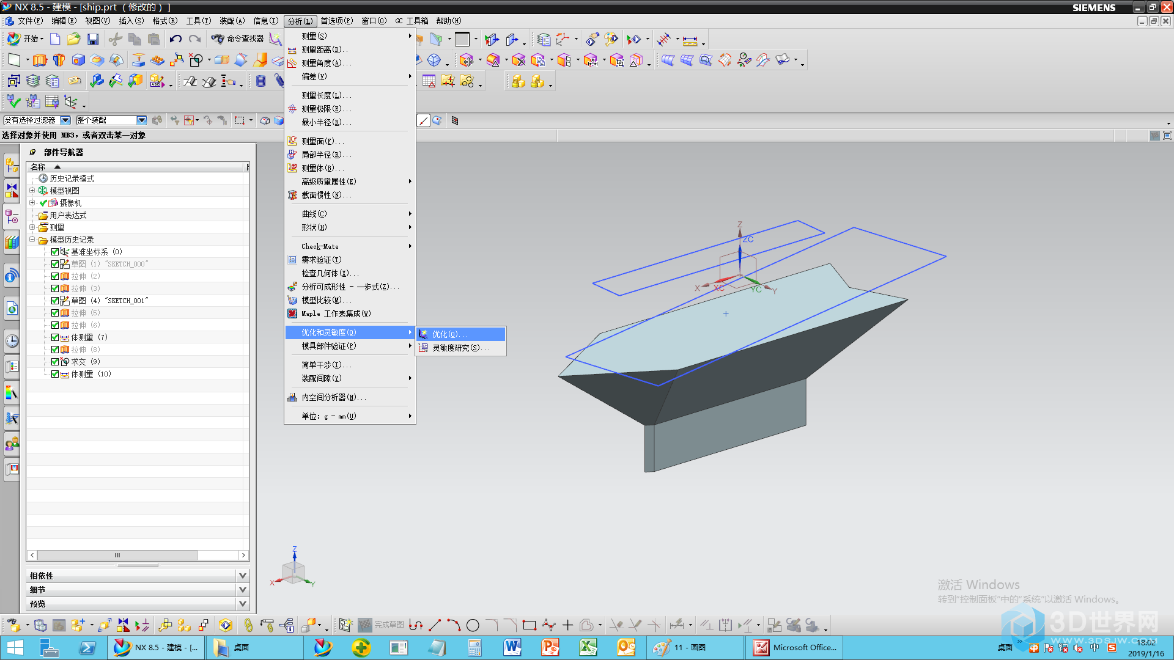Screen dimensions: 1174x660
Task: Click the navigator scroll right arrow
Action: click(x=243, y=555)
